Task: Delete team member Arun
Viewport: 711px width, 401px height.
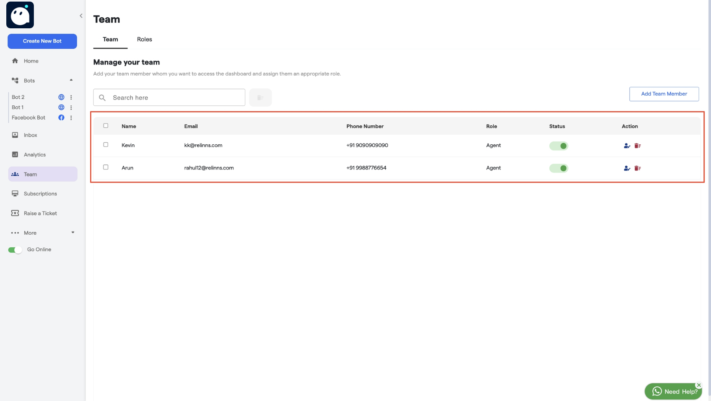Action: (637, 168)
